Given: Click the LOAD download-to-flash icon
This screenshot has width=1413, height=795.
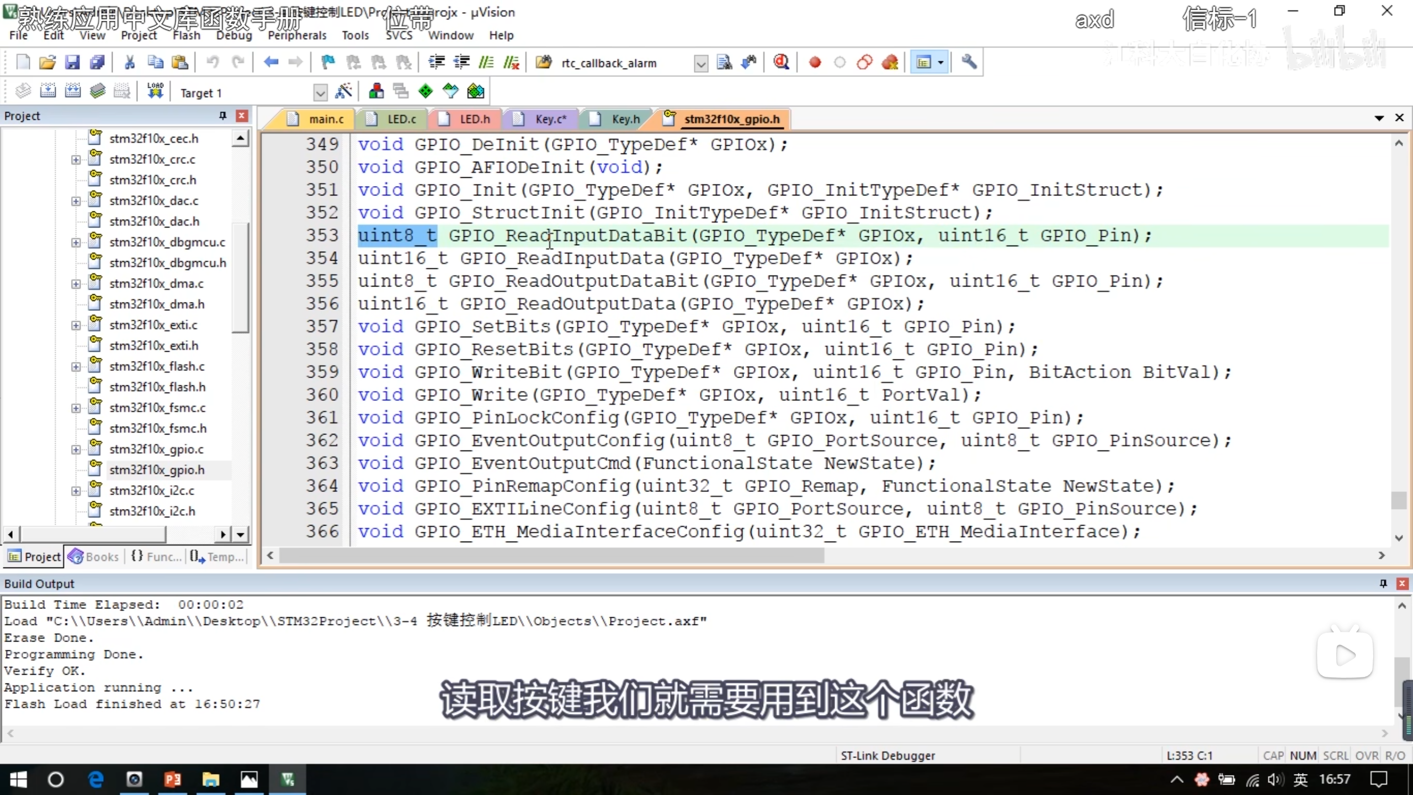Looking at the screenshot, I should (x=155, y=91).
